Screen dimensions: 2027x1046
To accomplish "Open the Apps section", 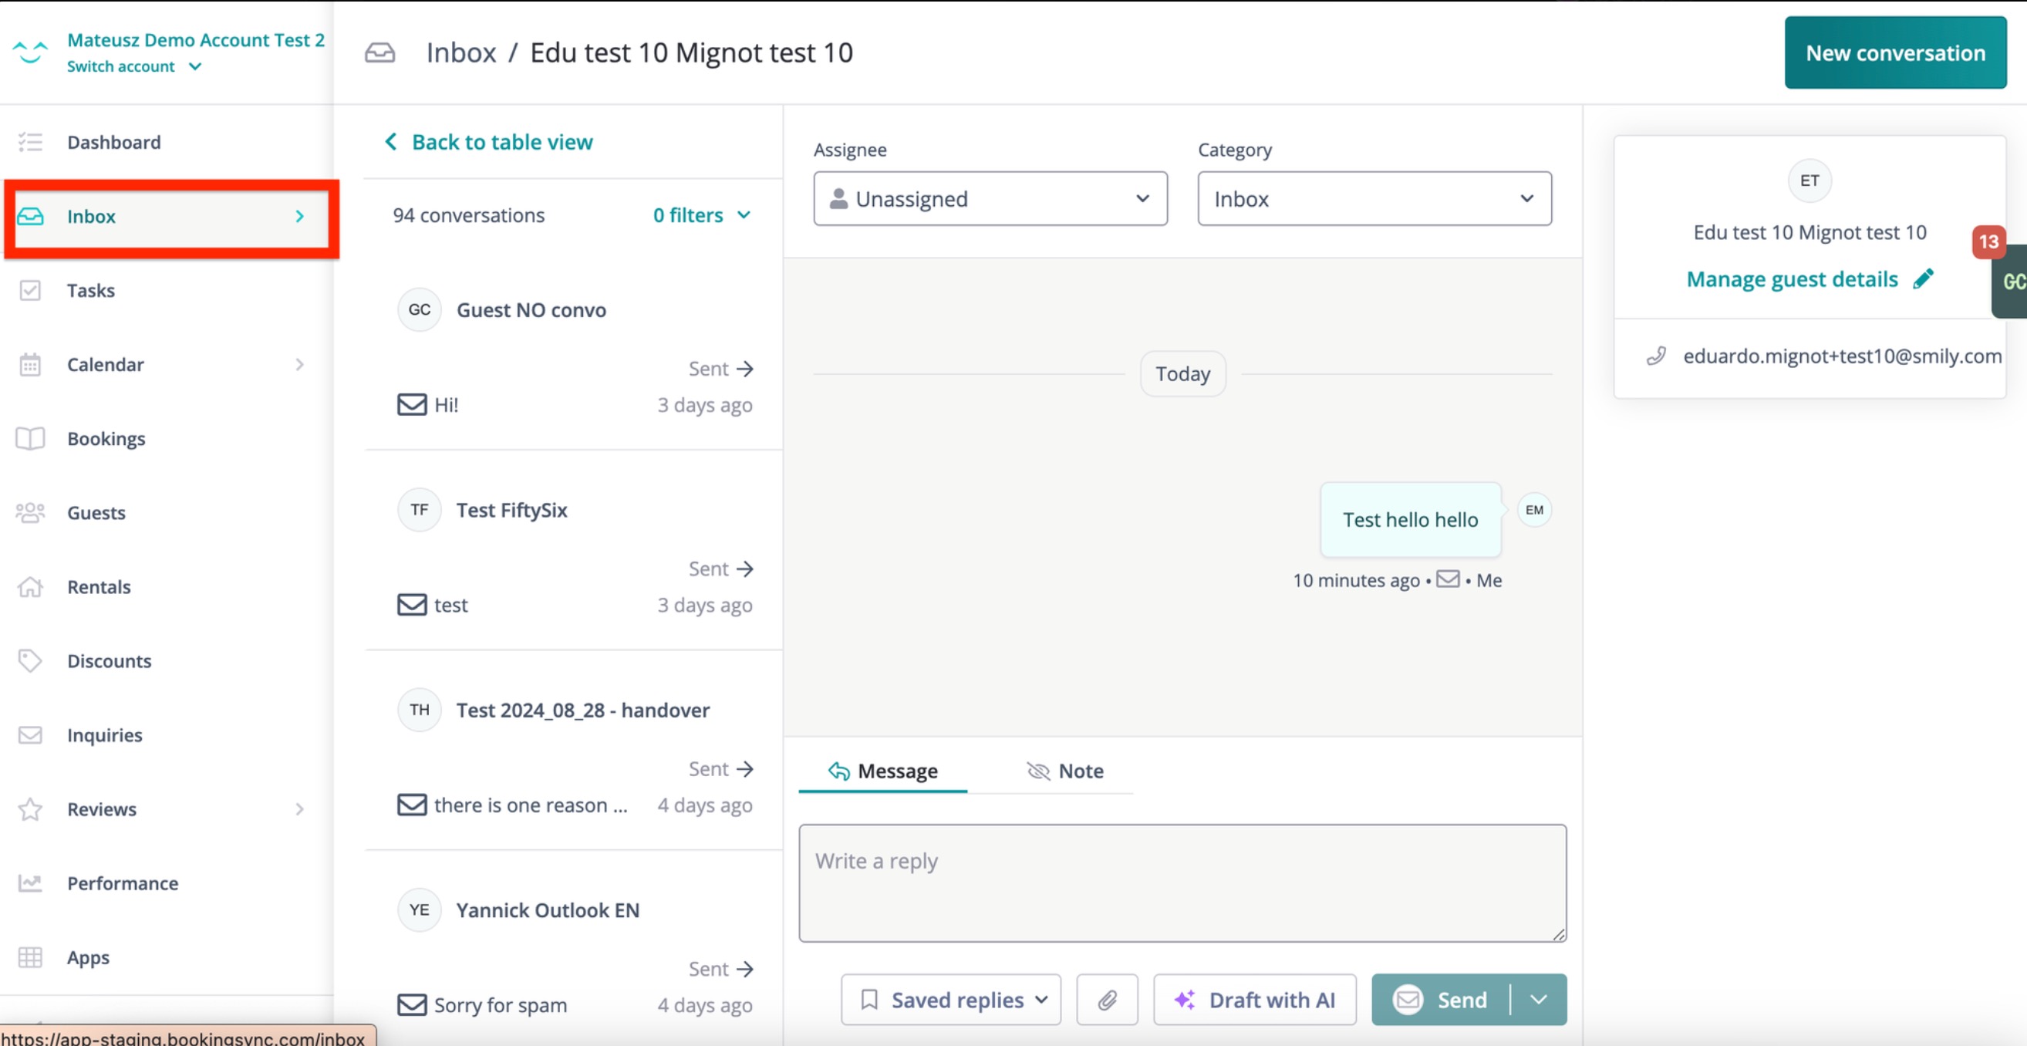I will click(87, 957).
